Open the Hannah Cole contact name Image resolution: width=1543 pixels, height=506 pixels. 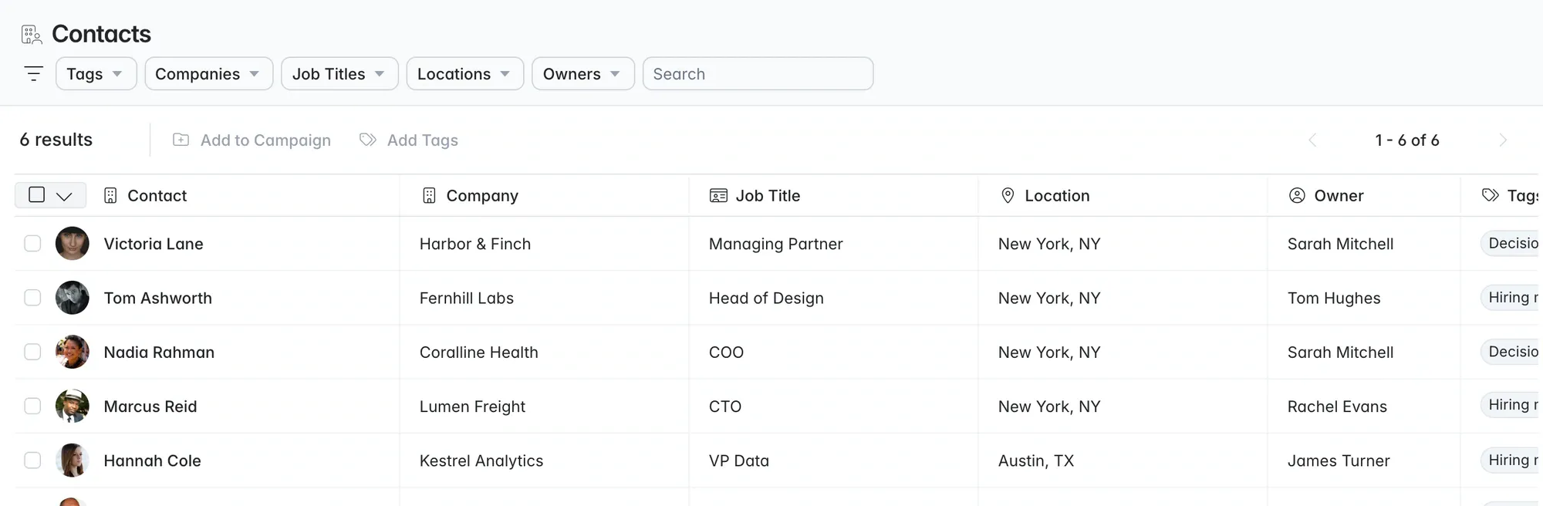(153, 460)
